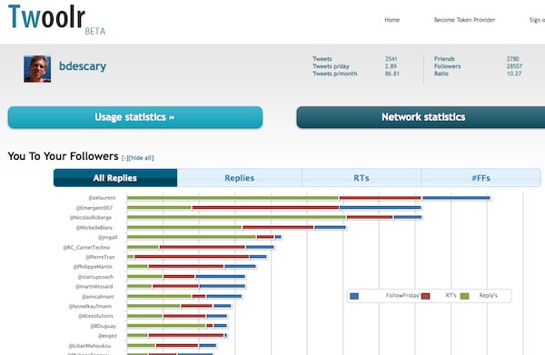Click the Usage statistics button

pos(134,117)
